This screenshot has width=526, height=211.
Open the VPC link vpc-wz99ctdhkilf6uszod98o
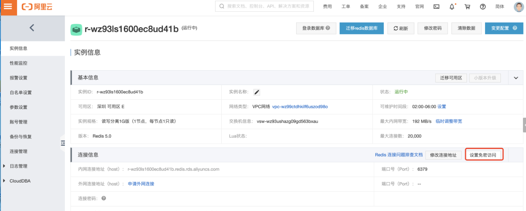click(x=300, y=107)
